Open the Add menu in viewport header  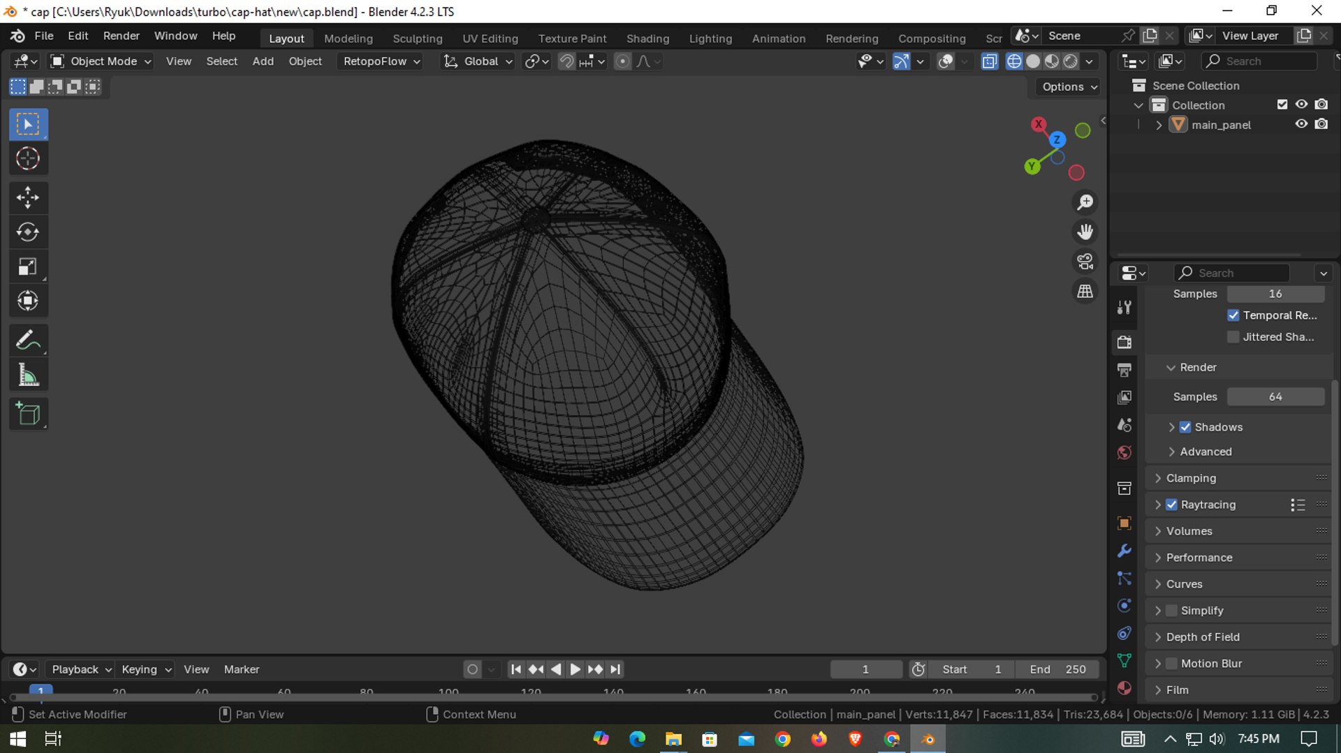point(263,61)
